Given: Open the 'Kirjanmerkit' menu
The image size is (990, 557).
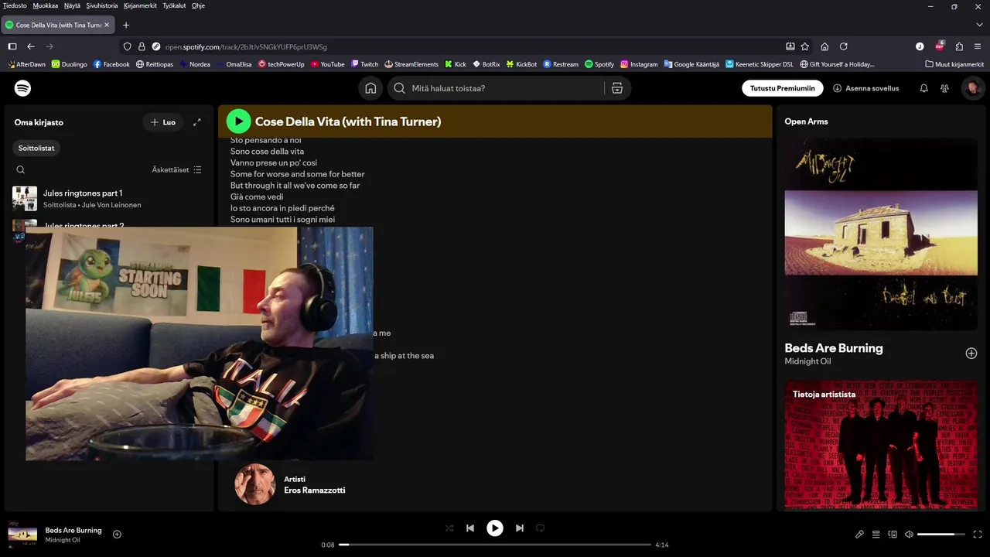Looking at the screenshot, I should [140, 5].
